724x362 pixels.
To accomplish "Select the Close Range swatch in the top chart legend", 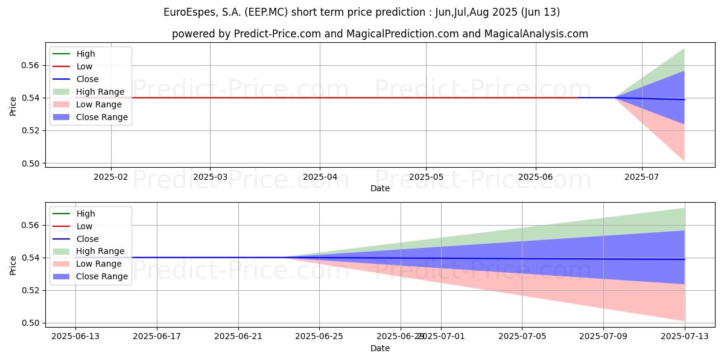I will pos(62,117).
